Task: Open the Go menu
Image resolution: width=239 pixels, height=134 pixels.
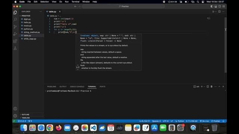Action: pyautogui.click(x=60, y=1)
